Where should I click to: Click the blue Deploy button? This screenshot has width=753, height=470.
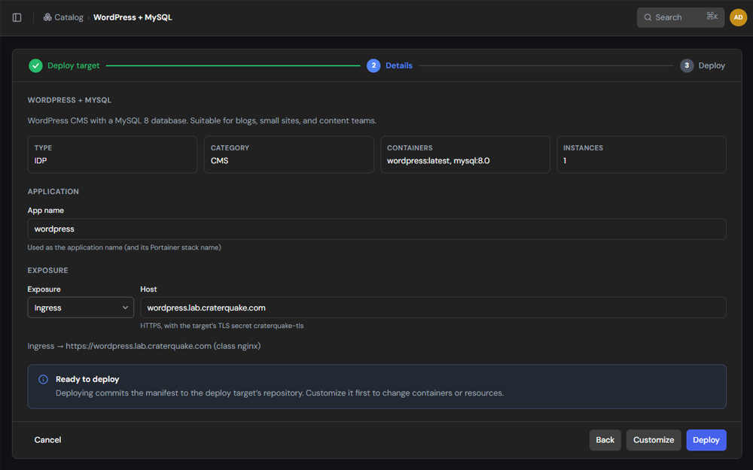[706, 440]
